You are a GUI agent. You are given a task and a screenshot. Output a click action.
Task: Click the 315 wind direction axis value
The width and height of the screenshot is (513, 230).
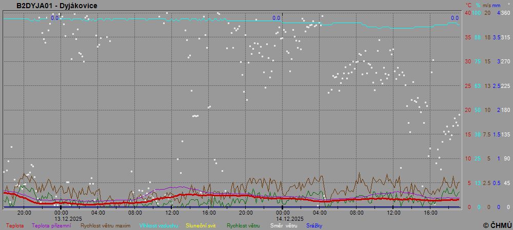pyautogui.click(x=505, y=37)
